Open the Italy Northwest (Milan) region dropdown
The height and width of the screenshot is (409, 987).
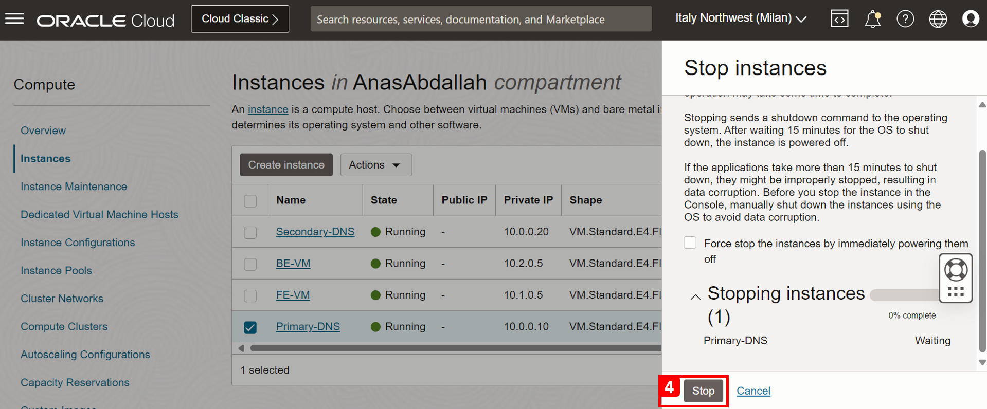[x=741, y=18]
